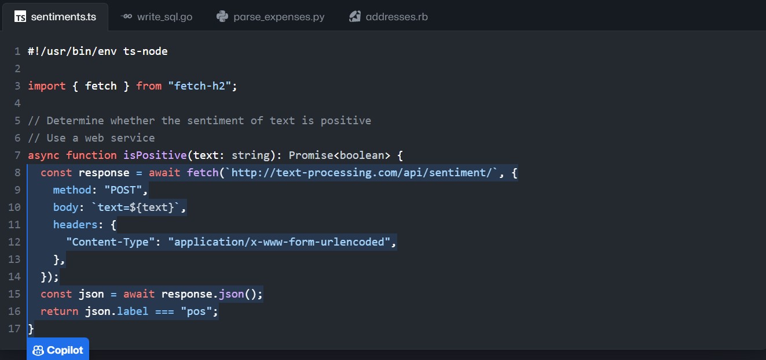Image resolution: width=766 pixels, height=360 pixels.
Task: Click the 'Promise<boolean>' return type
Action: click(x=340, y=155)
